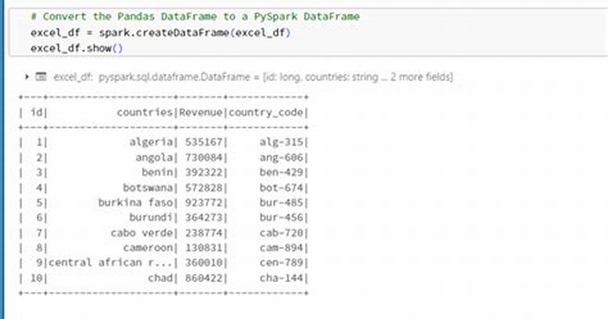Click the revenue value 360010

tap(204, 263)
